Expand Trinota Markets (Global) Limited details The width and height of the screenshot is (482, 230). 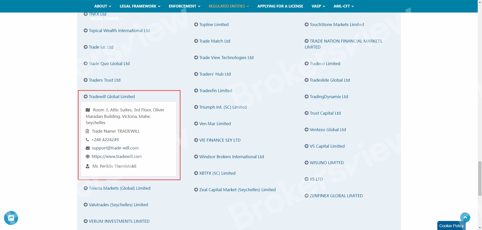[117, 188]
